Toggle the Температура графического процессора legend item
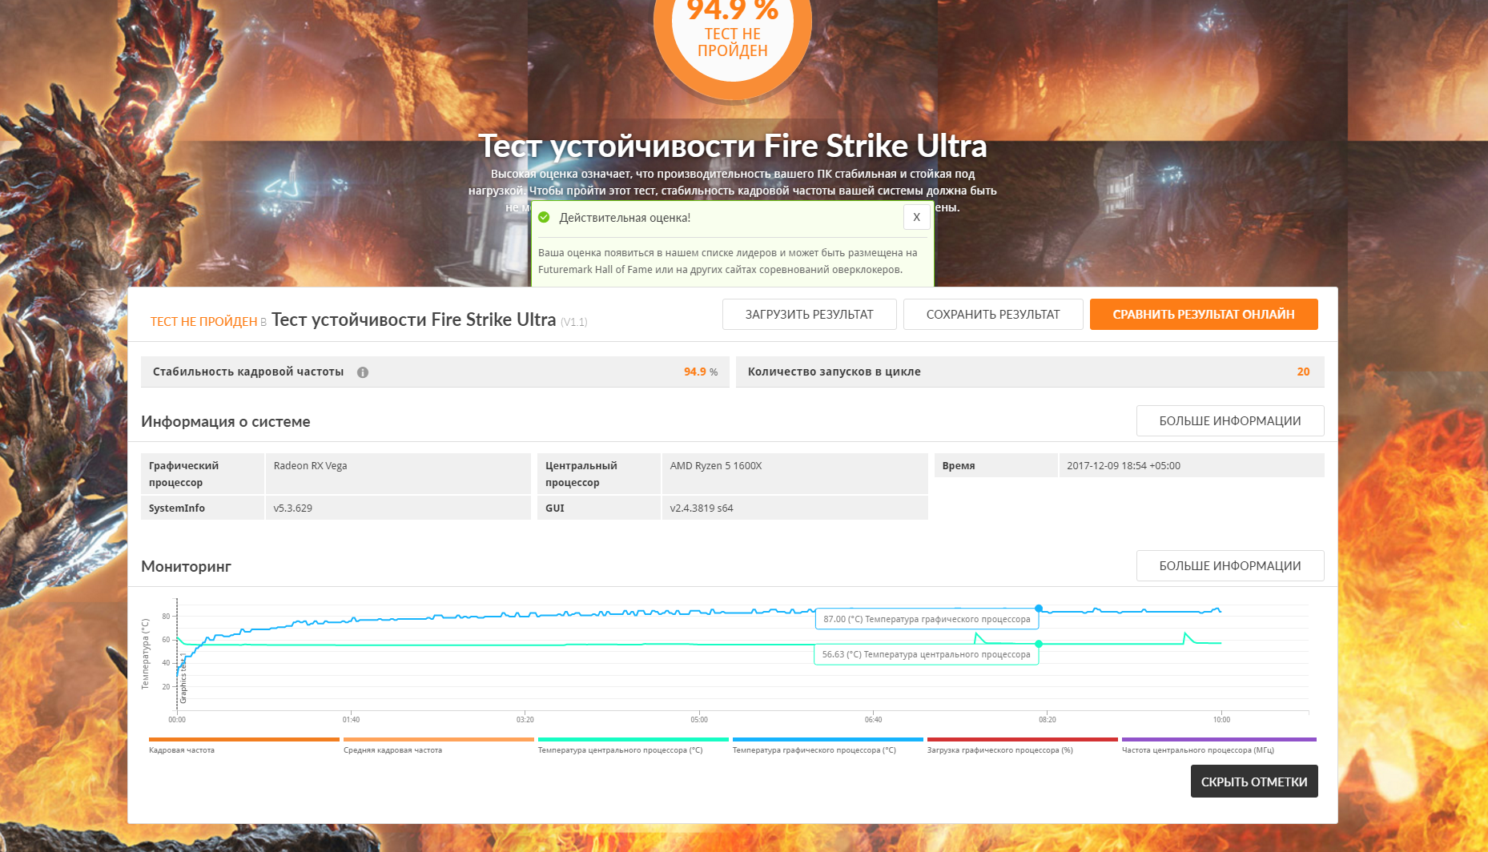Screen dimensions: 1488x852 [x=827, y=745]
